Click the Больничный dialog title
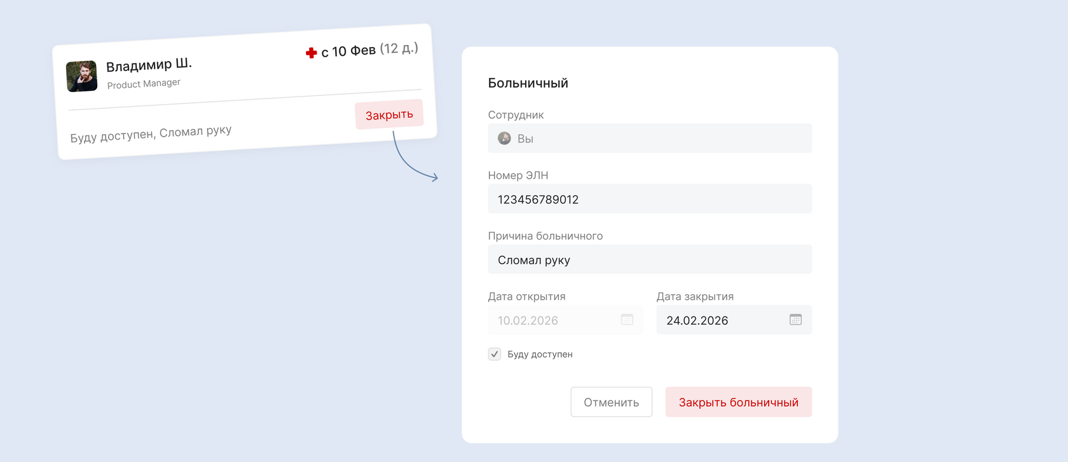1068x462 pixels. tap(528, 83)
